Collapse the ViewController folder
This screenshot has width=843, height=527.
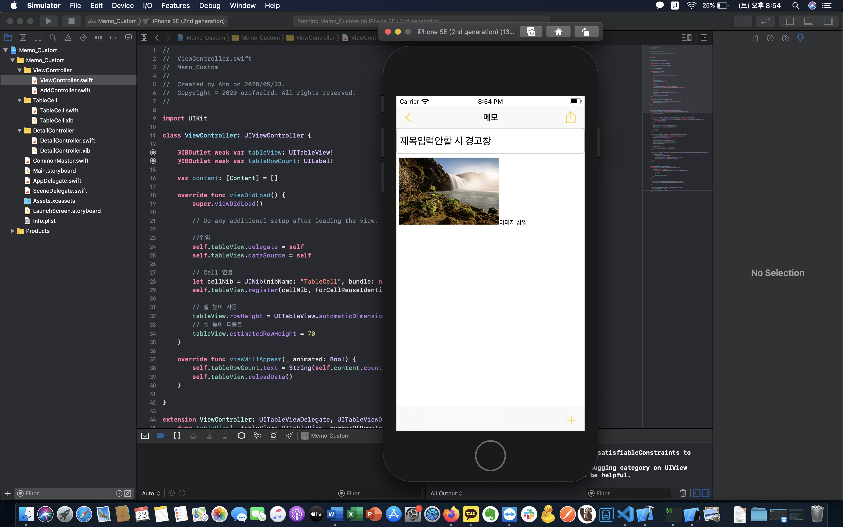tap(20, 71)
